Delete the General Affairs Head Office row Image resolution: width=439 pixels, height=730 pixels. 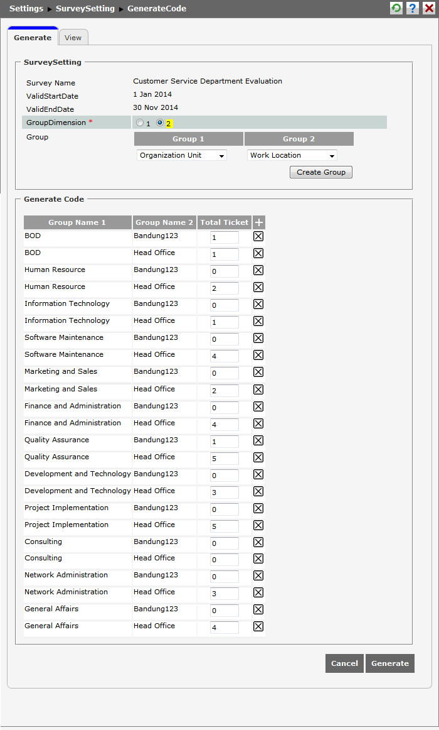258,626
